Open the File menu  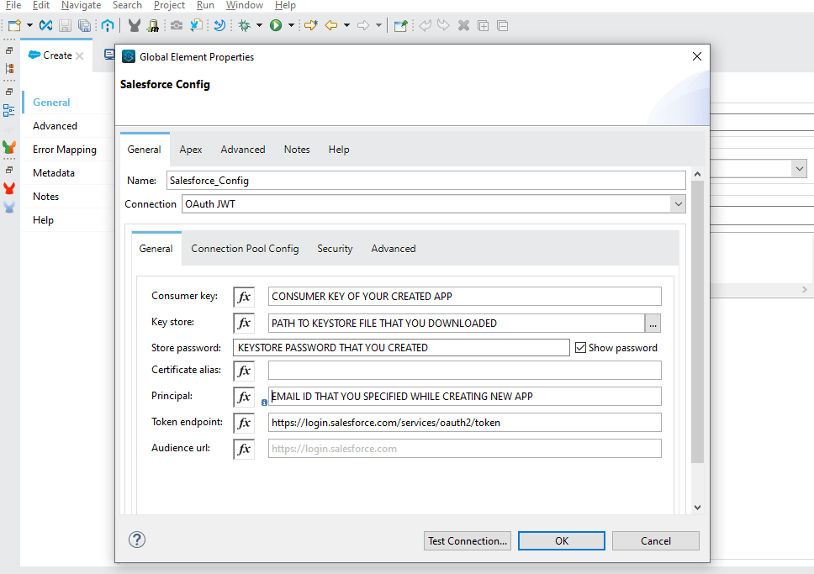tap(13, 5)
